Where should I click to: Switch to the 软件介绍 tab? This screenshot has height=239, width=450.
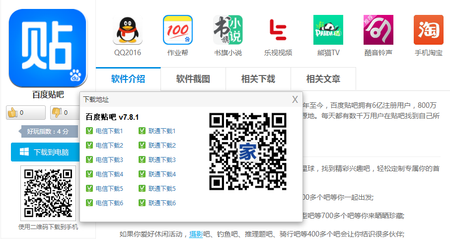coord(128,79)
